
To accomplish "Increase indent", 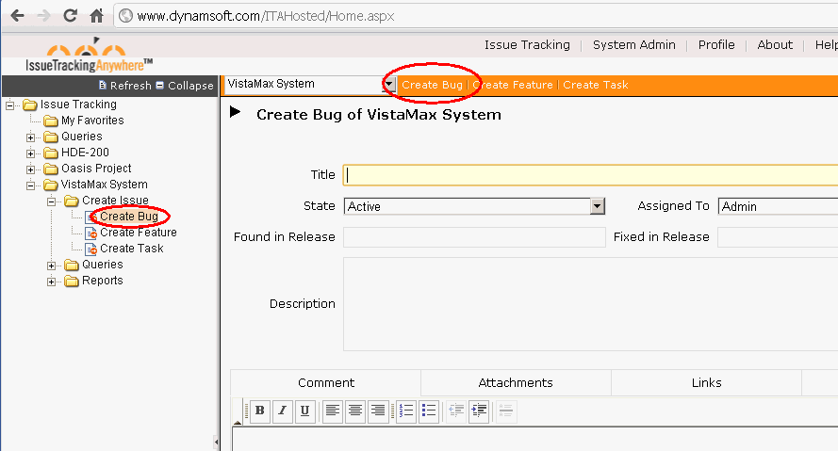I will pos(480,411).
